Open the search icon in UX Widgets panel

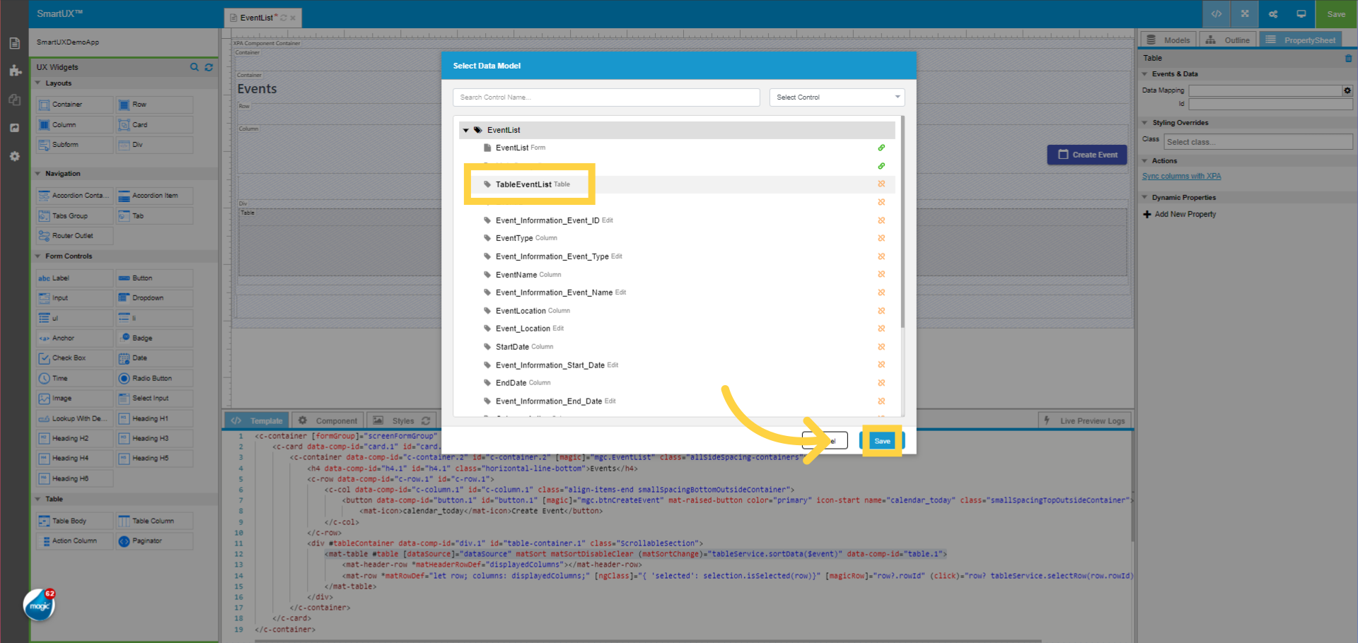coord(195,67)
